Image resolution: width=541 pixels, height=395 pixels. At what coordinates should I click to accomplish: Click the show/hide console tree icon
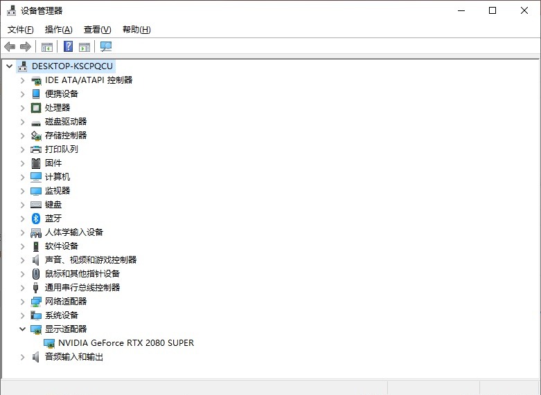coord(47,47)
